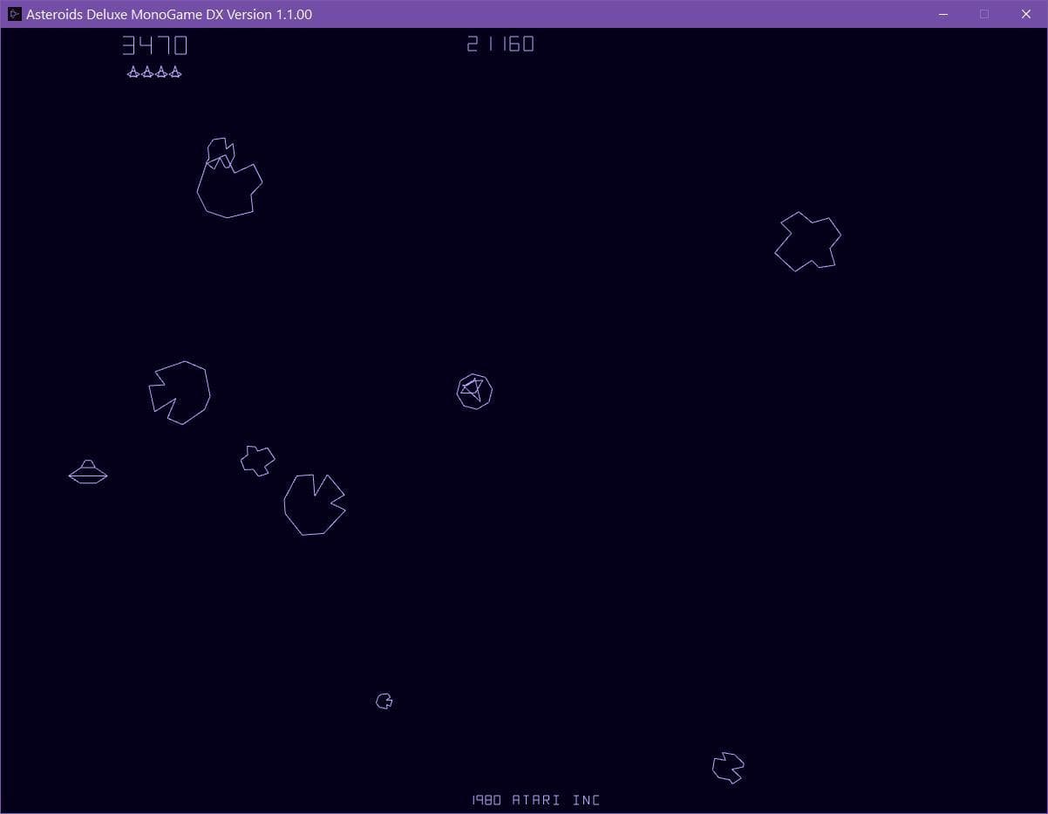1048x814 pixels.
Task: Click the small ship fragment atop the upper-left asteroid
Action: tap(221, 151)
